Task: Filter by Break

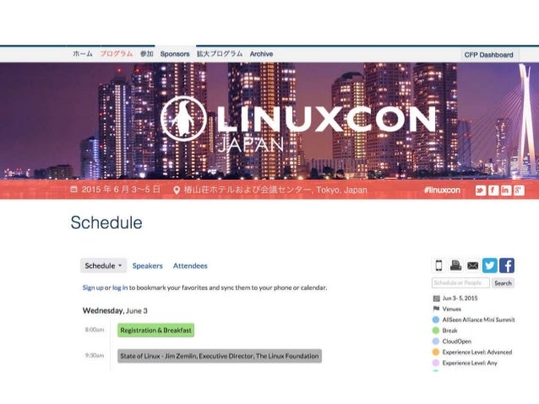Action: click(x=450, y=331)
